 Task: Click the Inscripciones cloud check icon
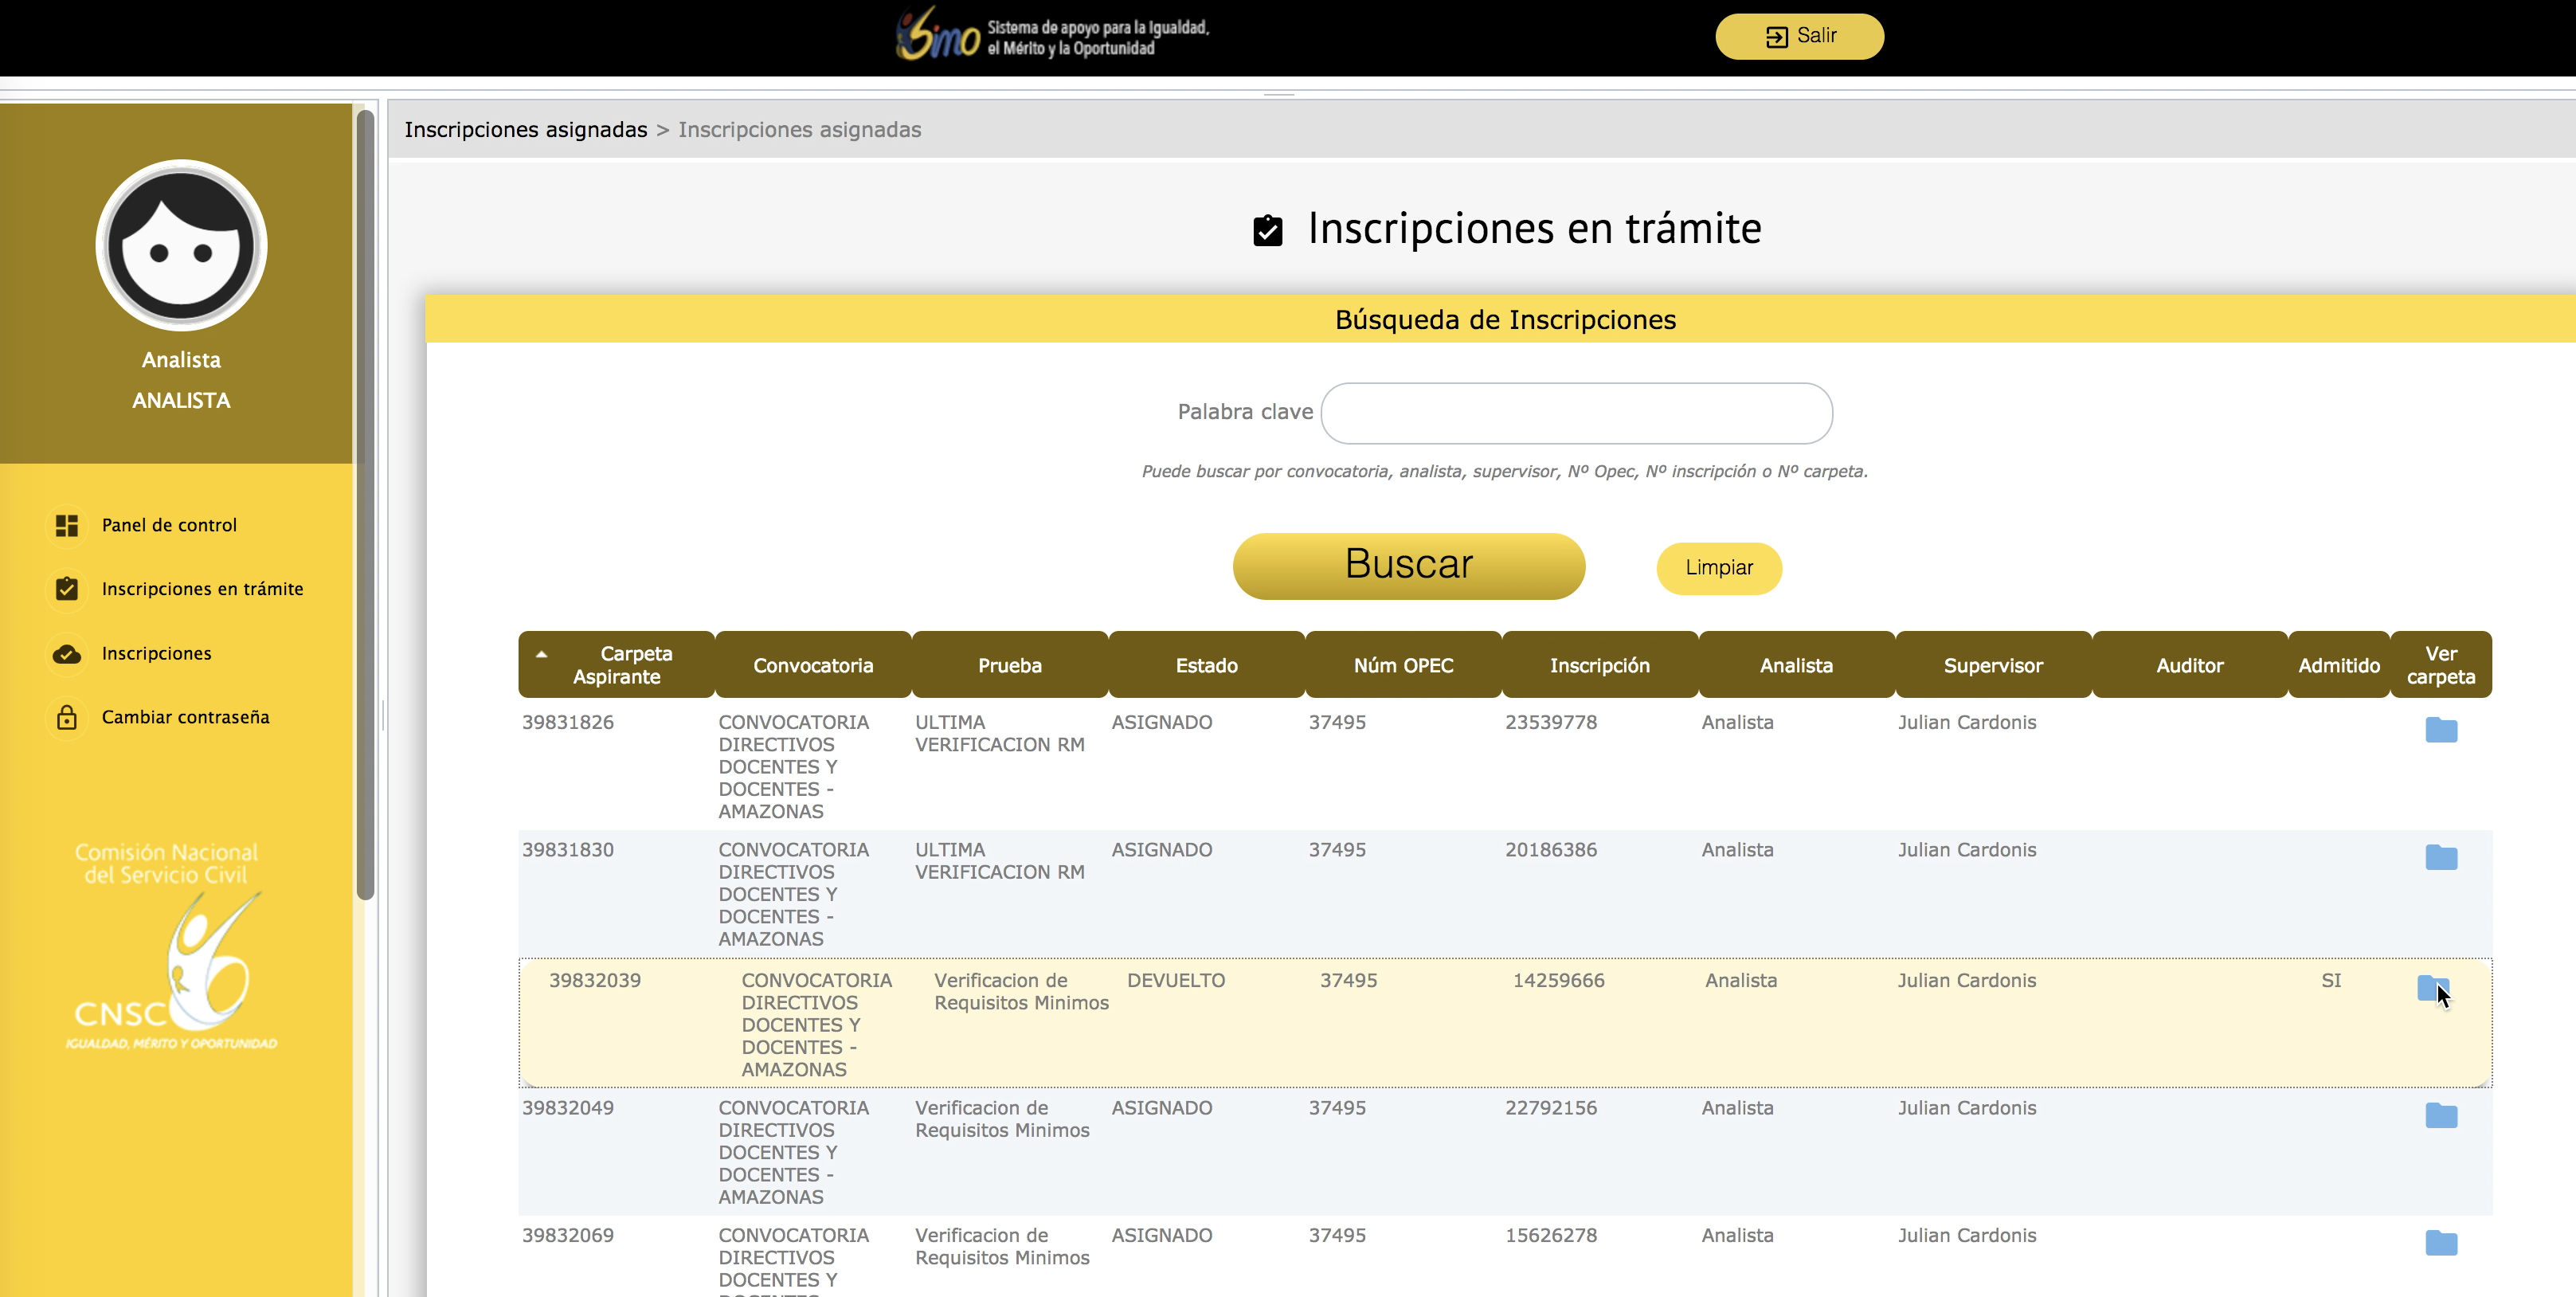click(67, 654)
